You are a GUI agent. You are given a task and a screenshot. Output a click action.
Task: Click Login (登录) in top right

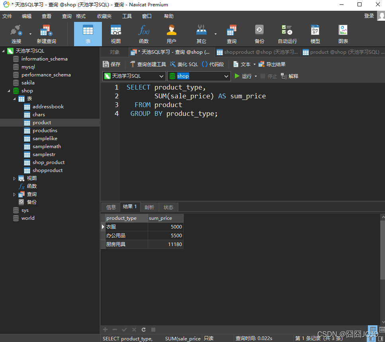(x=369, y=16)
